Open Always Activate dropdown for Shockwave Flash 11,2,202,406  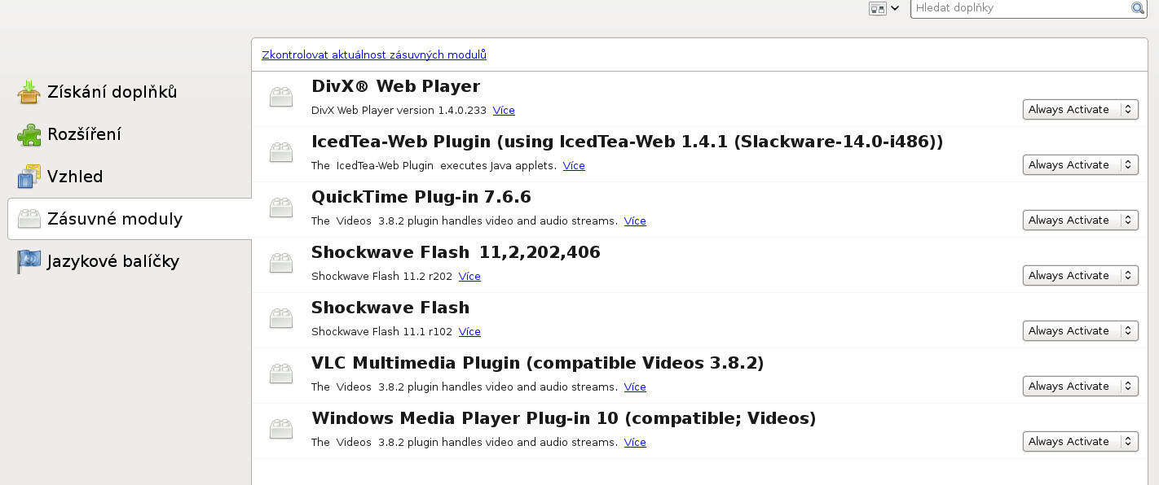click(x=1080, y=276)
